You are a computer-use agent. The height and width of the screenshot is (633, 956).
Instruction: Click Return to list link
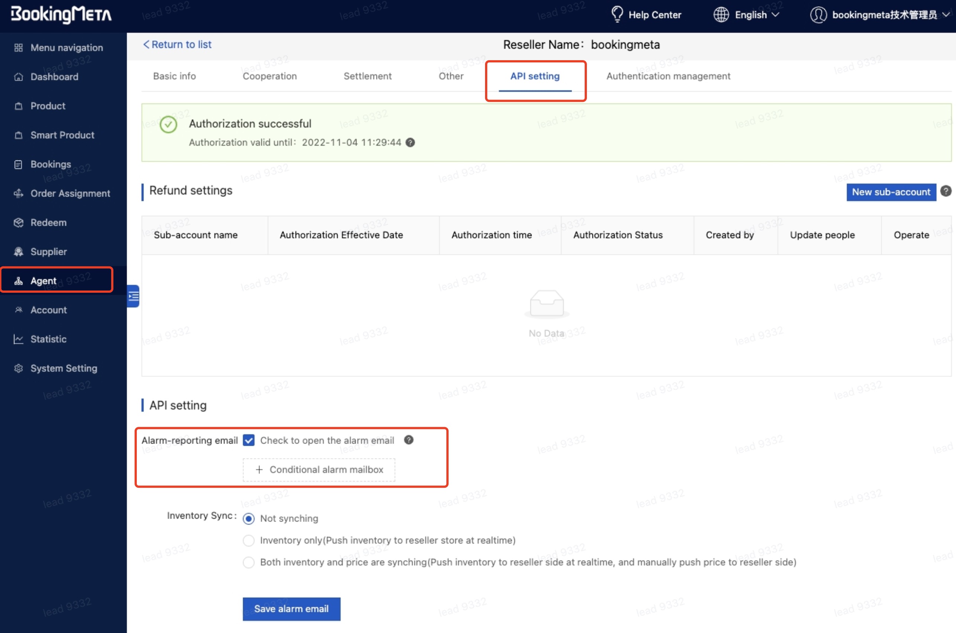coord(177,45)
